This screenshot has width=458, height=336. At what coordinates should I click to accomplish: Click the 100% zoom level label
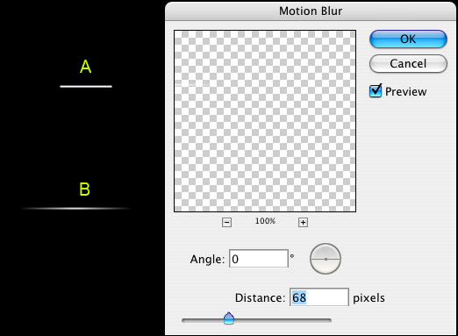pyautogui.click(x=265, y=221)
